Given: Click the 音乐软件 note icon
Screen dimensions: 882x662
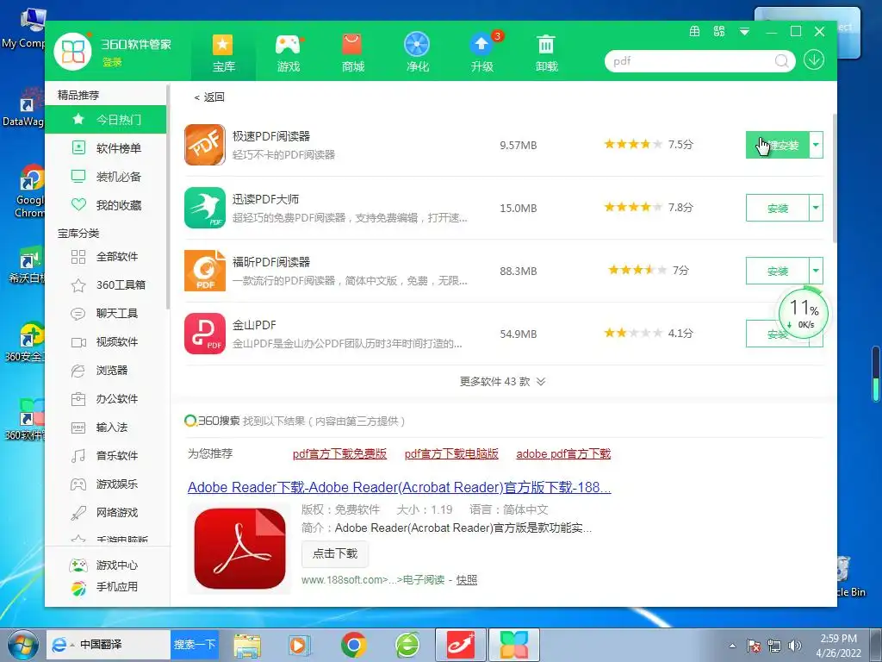Looking at the screenshot, I should (x=78, y=456).
